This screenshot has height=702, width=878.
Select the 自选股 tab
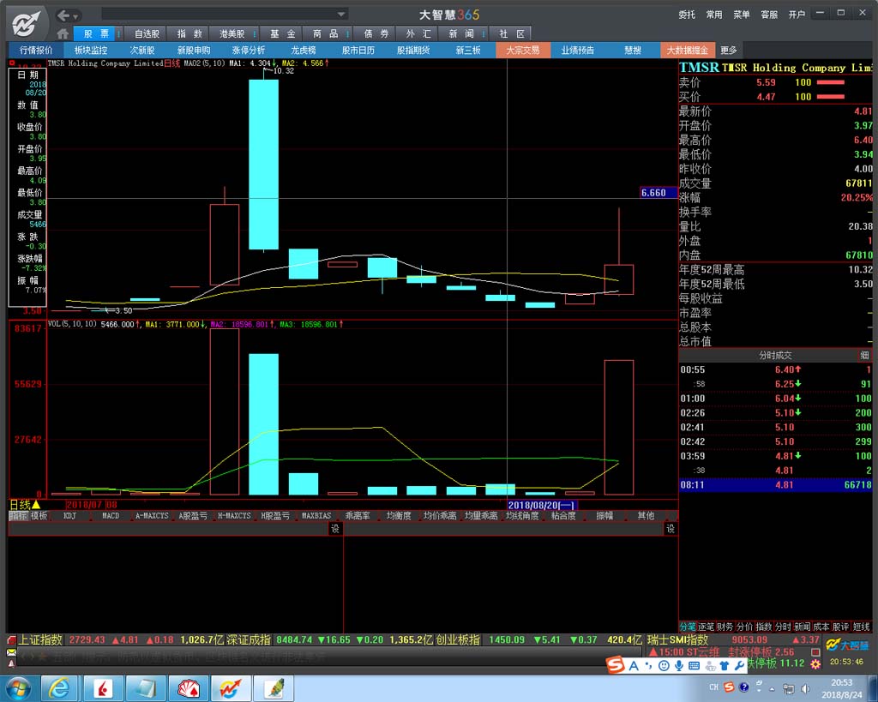click(x=147, y=34)
